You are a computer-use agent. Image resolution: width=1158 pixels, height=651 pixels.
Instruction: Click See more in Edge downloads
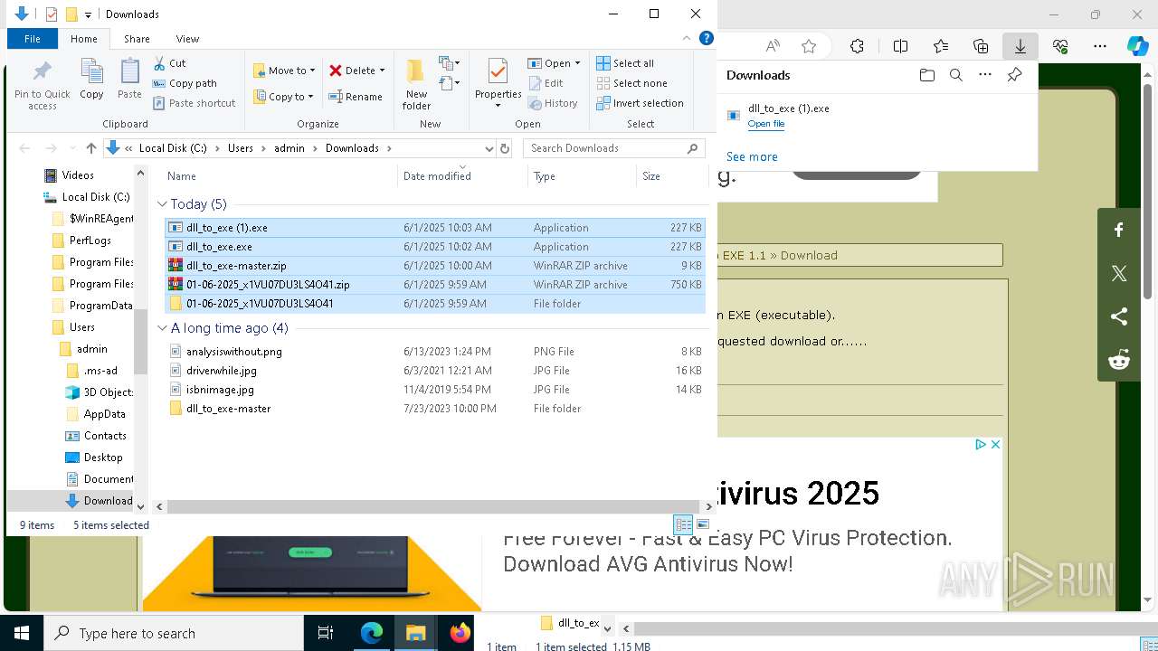point(752,156)
